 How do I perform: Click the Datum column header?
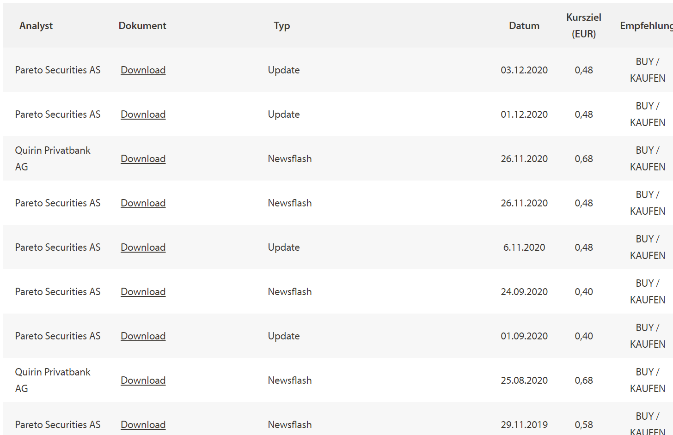524,26
